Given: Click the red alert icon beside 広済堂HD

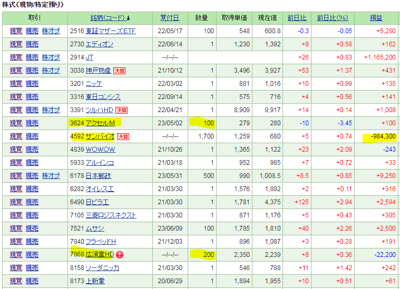Looking at the screenshot, I should point(120,255).
